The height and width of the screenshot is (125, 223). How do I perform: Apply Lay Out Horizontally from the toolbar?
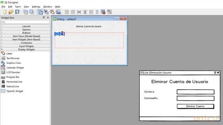[x=67, y=12]
